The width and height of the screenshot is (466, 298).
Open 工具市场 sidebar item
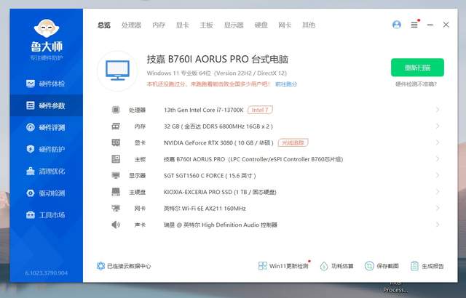click(x=46, y=214)
